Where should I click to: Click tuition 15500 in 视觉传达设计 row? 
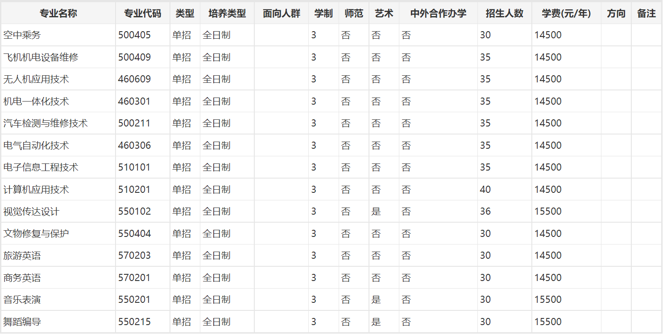tap(548, 212)
